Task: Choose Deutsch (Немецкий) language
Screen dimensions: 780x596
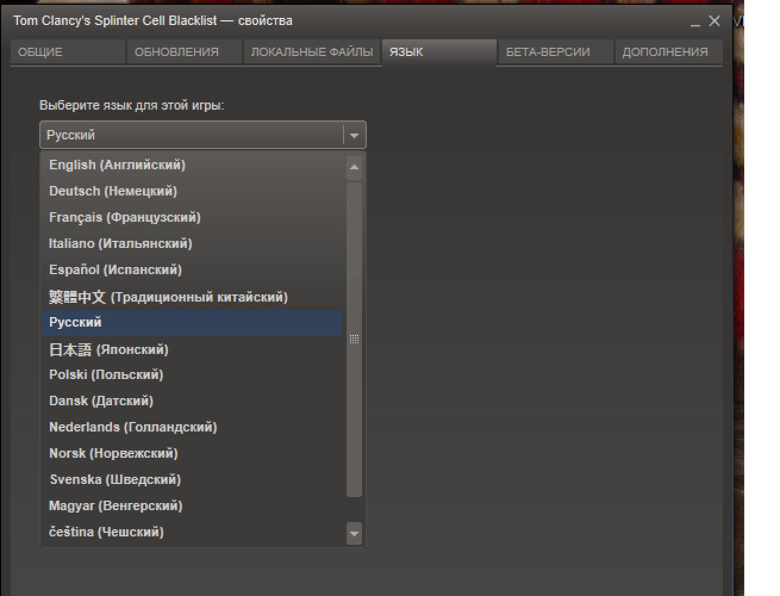Action: [x=192, y=191]
